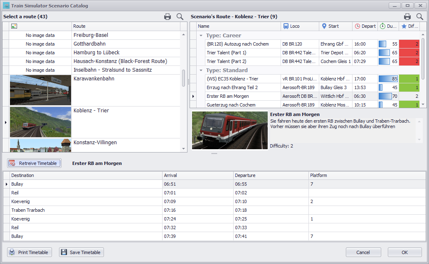This screenshot has width=429, height=264.
Task: Click the image column header icon
Action: (x=14, y=26)
